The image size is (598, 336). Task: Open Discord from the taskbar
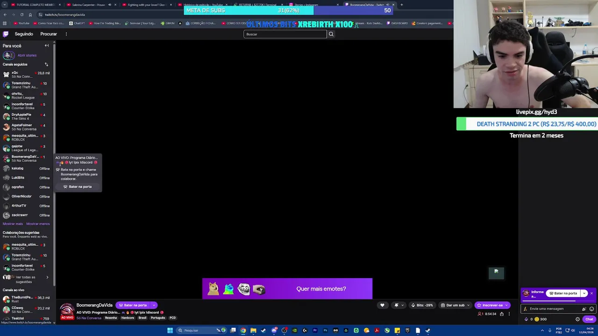[x=274, y=330]
